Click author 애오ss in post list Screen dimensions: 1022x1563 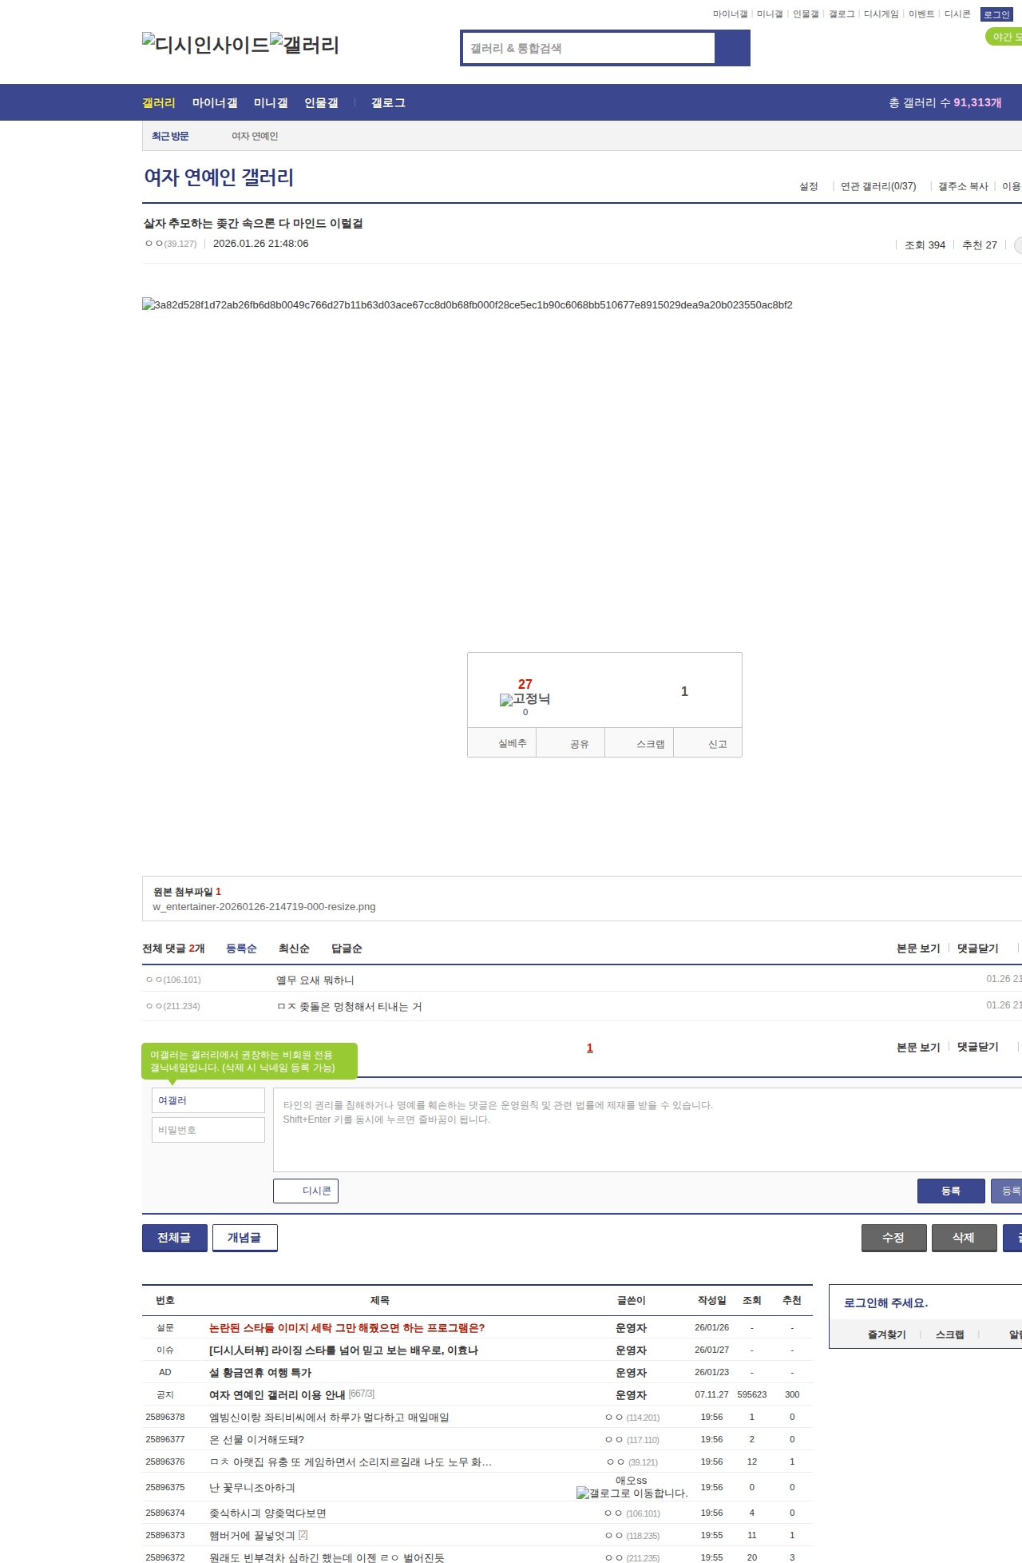[x=631, y=1480]
